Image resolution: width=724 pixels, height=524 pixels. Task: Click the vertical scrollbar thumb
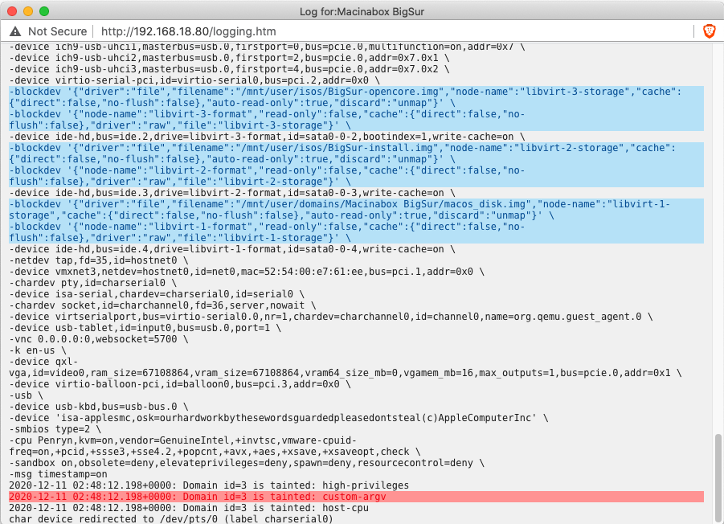(718, 478)
